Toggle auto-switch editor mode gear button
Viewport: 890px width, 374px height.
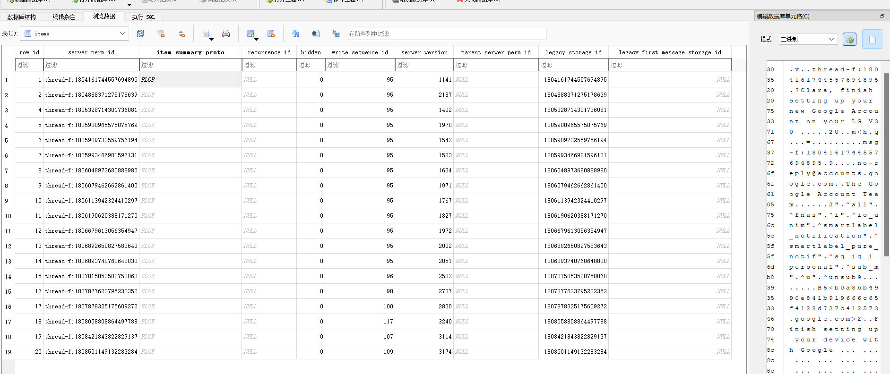coord(849,39)
